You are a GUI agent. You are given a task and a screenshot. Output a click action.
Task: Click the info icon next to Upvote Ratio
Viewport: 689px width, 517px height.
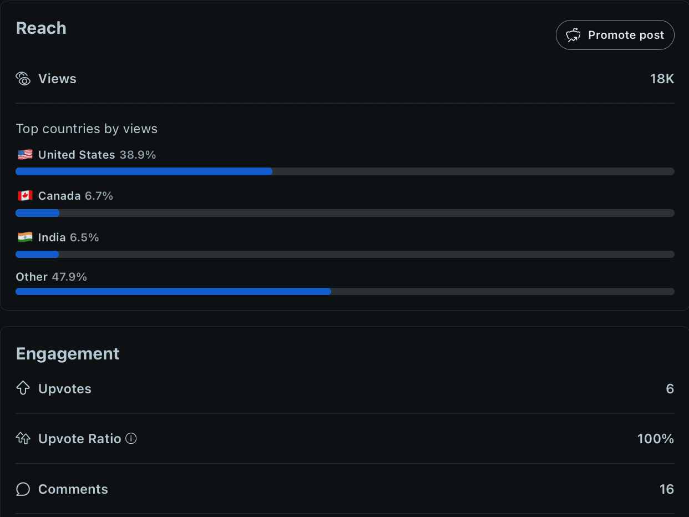[131, 439]
